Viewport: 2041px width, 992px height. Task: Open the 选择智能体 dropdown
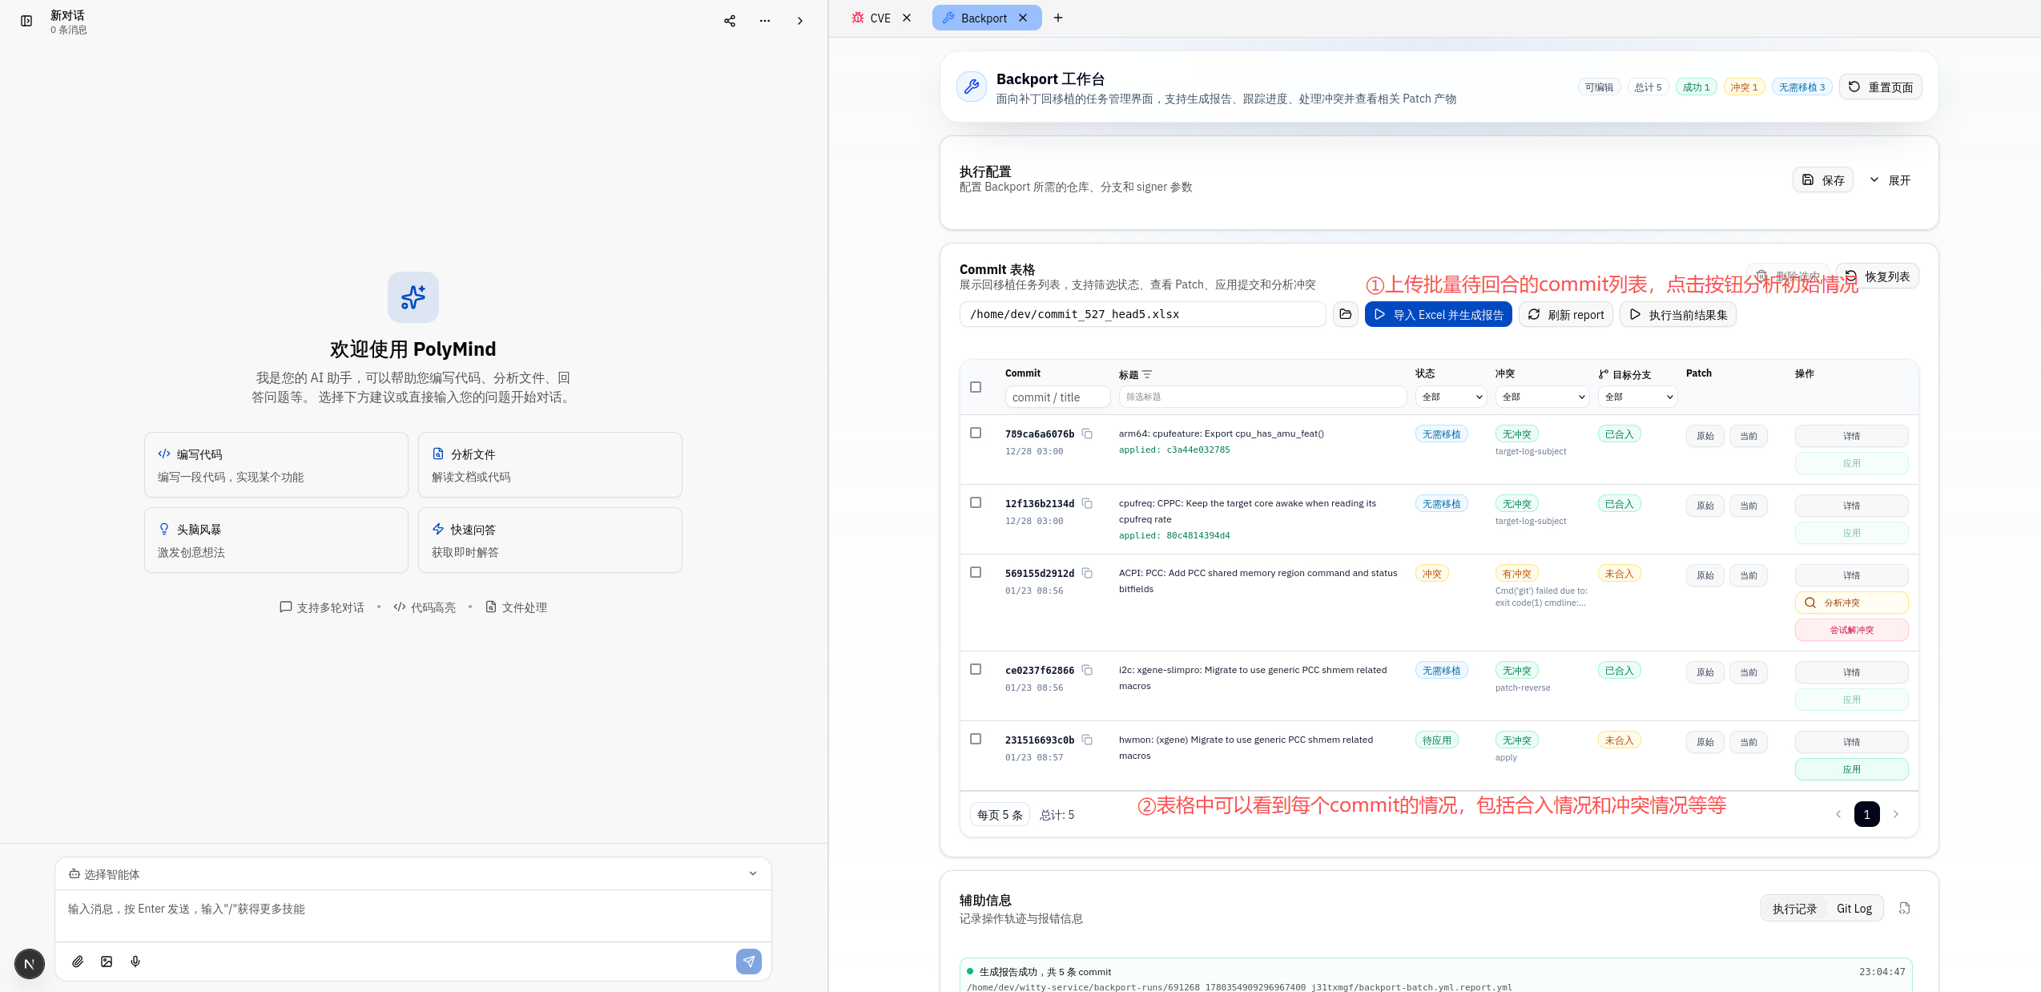(x=413, y=873)
